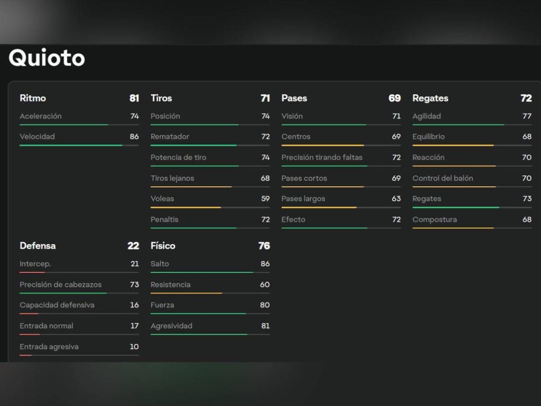The width and height of the screenshot is (541, 406).
Task: Choose the Defensa category heading
Action: click(37, 245)
